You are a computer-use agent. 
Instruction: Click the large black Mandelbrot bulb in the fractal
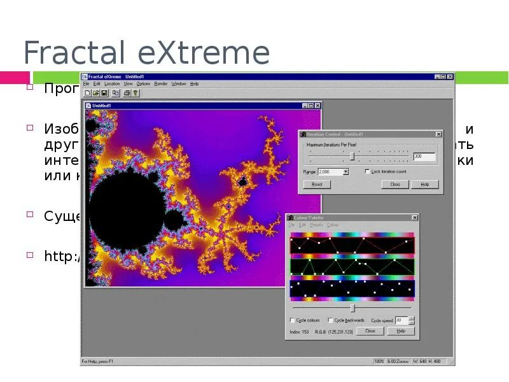click(127, 211)
